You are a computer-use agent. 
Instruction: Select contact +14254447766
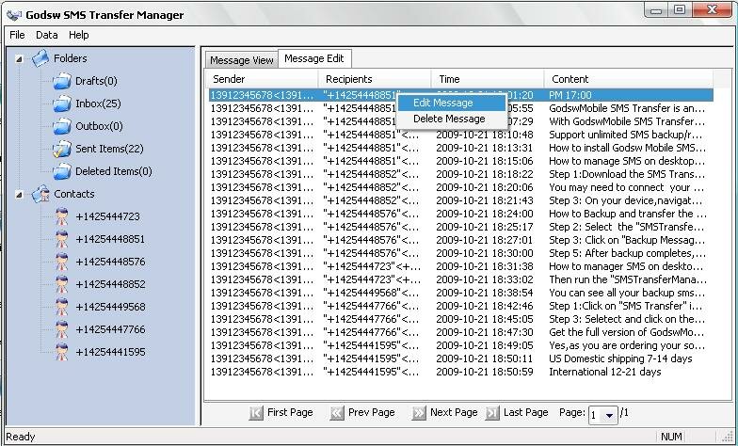(110, 329)
